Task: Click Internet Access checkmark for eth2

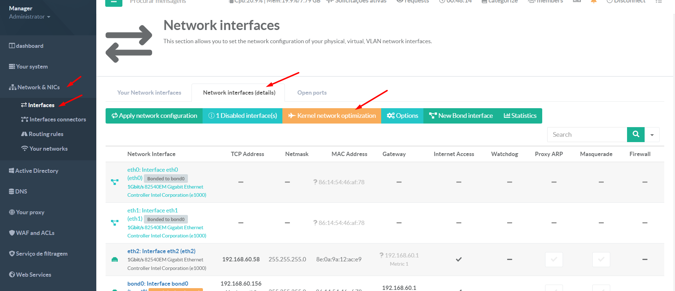Action: 458,260
